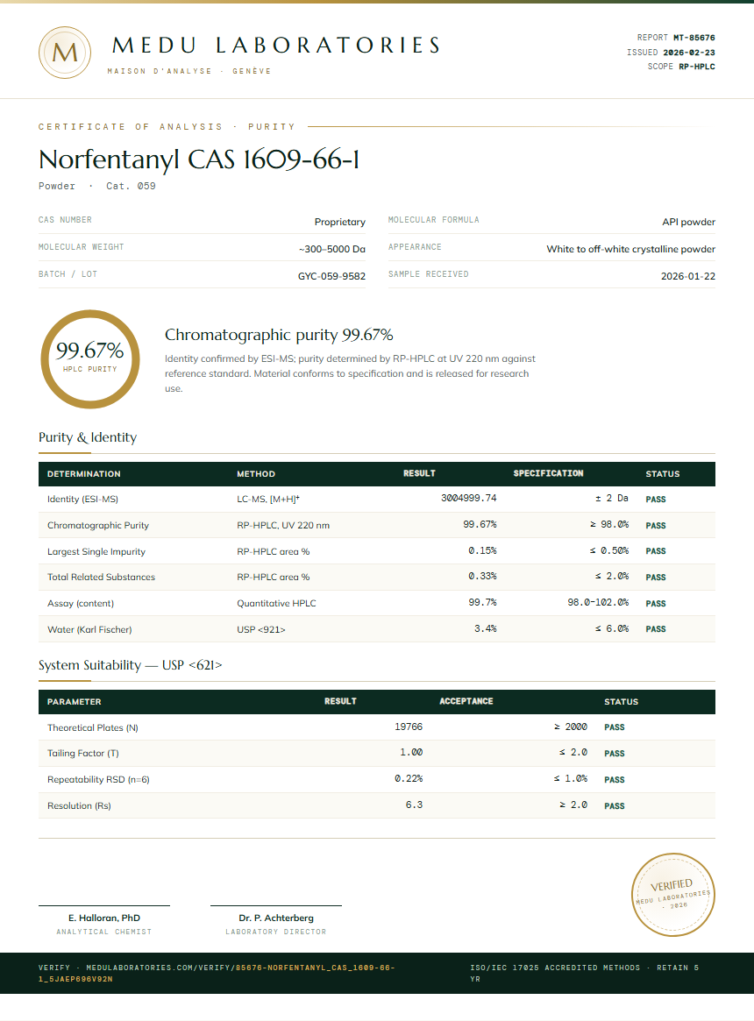Click PASS status for Water (Karl Fischer)
The height and width of the screenshot is (1021, 754).
click(x=656, y=629)
